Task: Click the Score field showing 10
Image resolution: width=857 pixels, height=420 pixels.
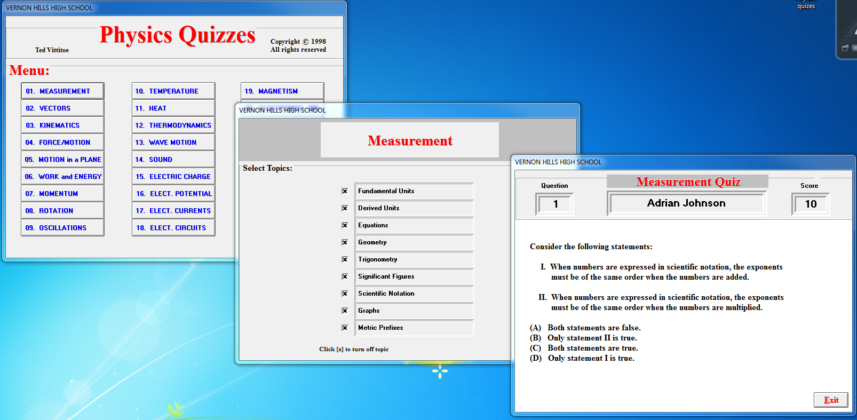Action: (811, 204)
